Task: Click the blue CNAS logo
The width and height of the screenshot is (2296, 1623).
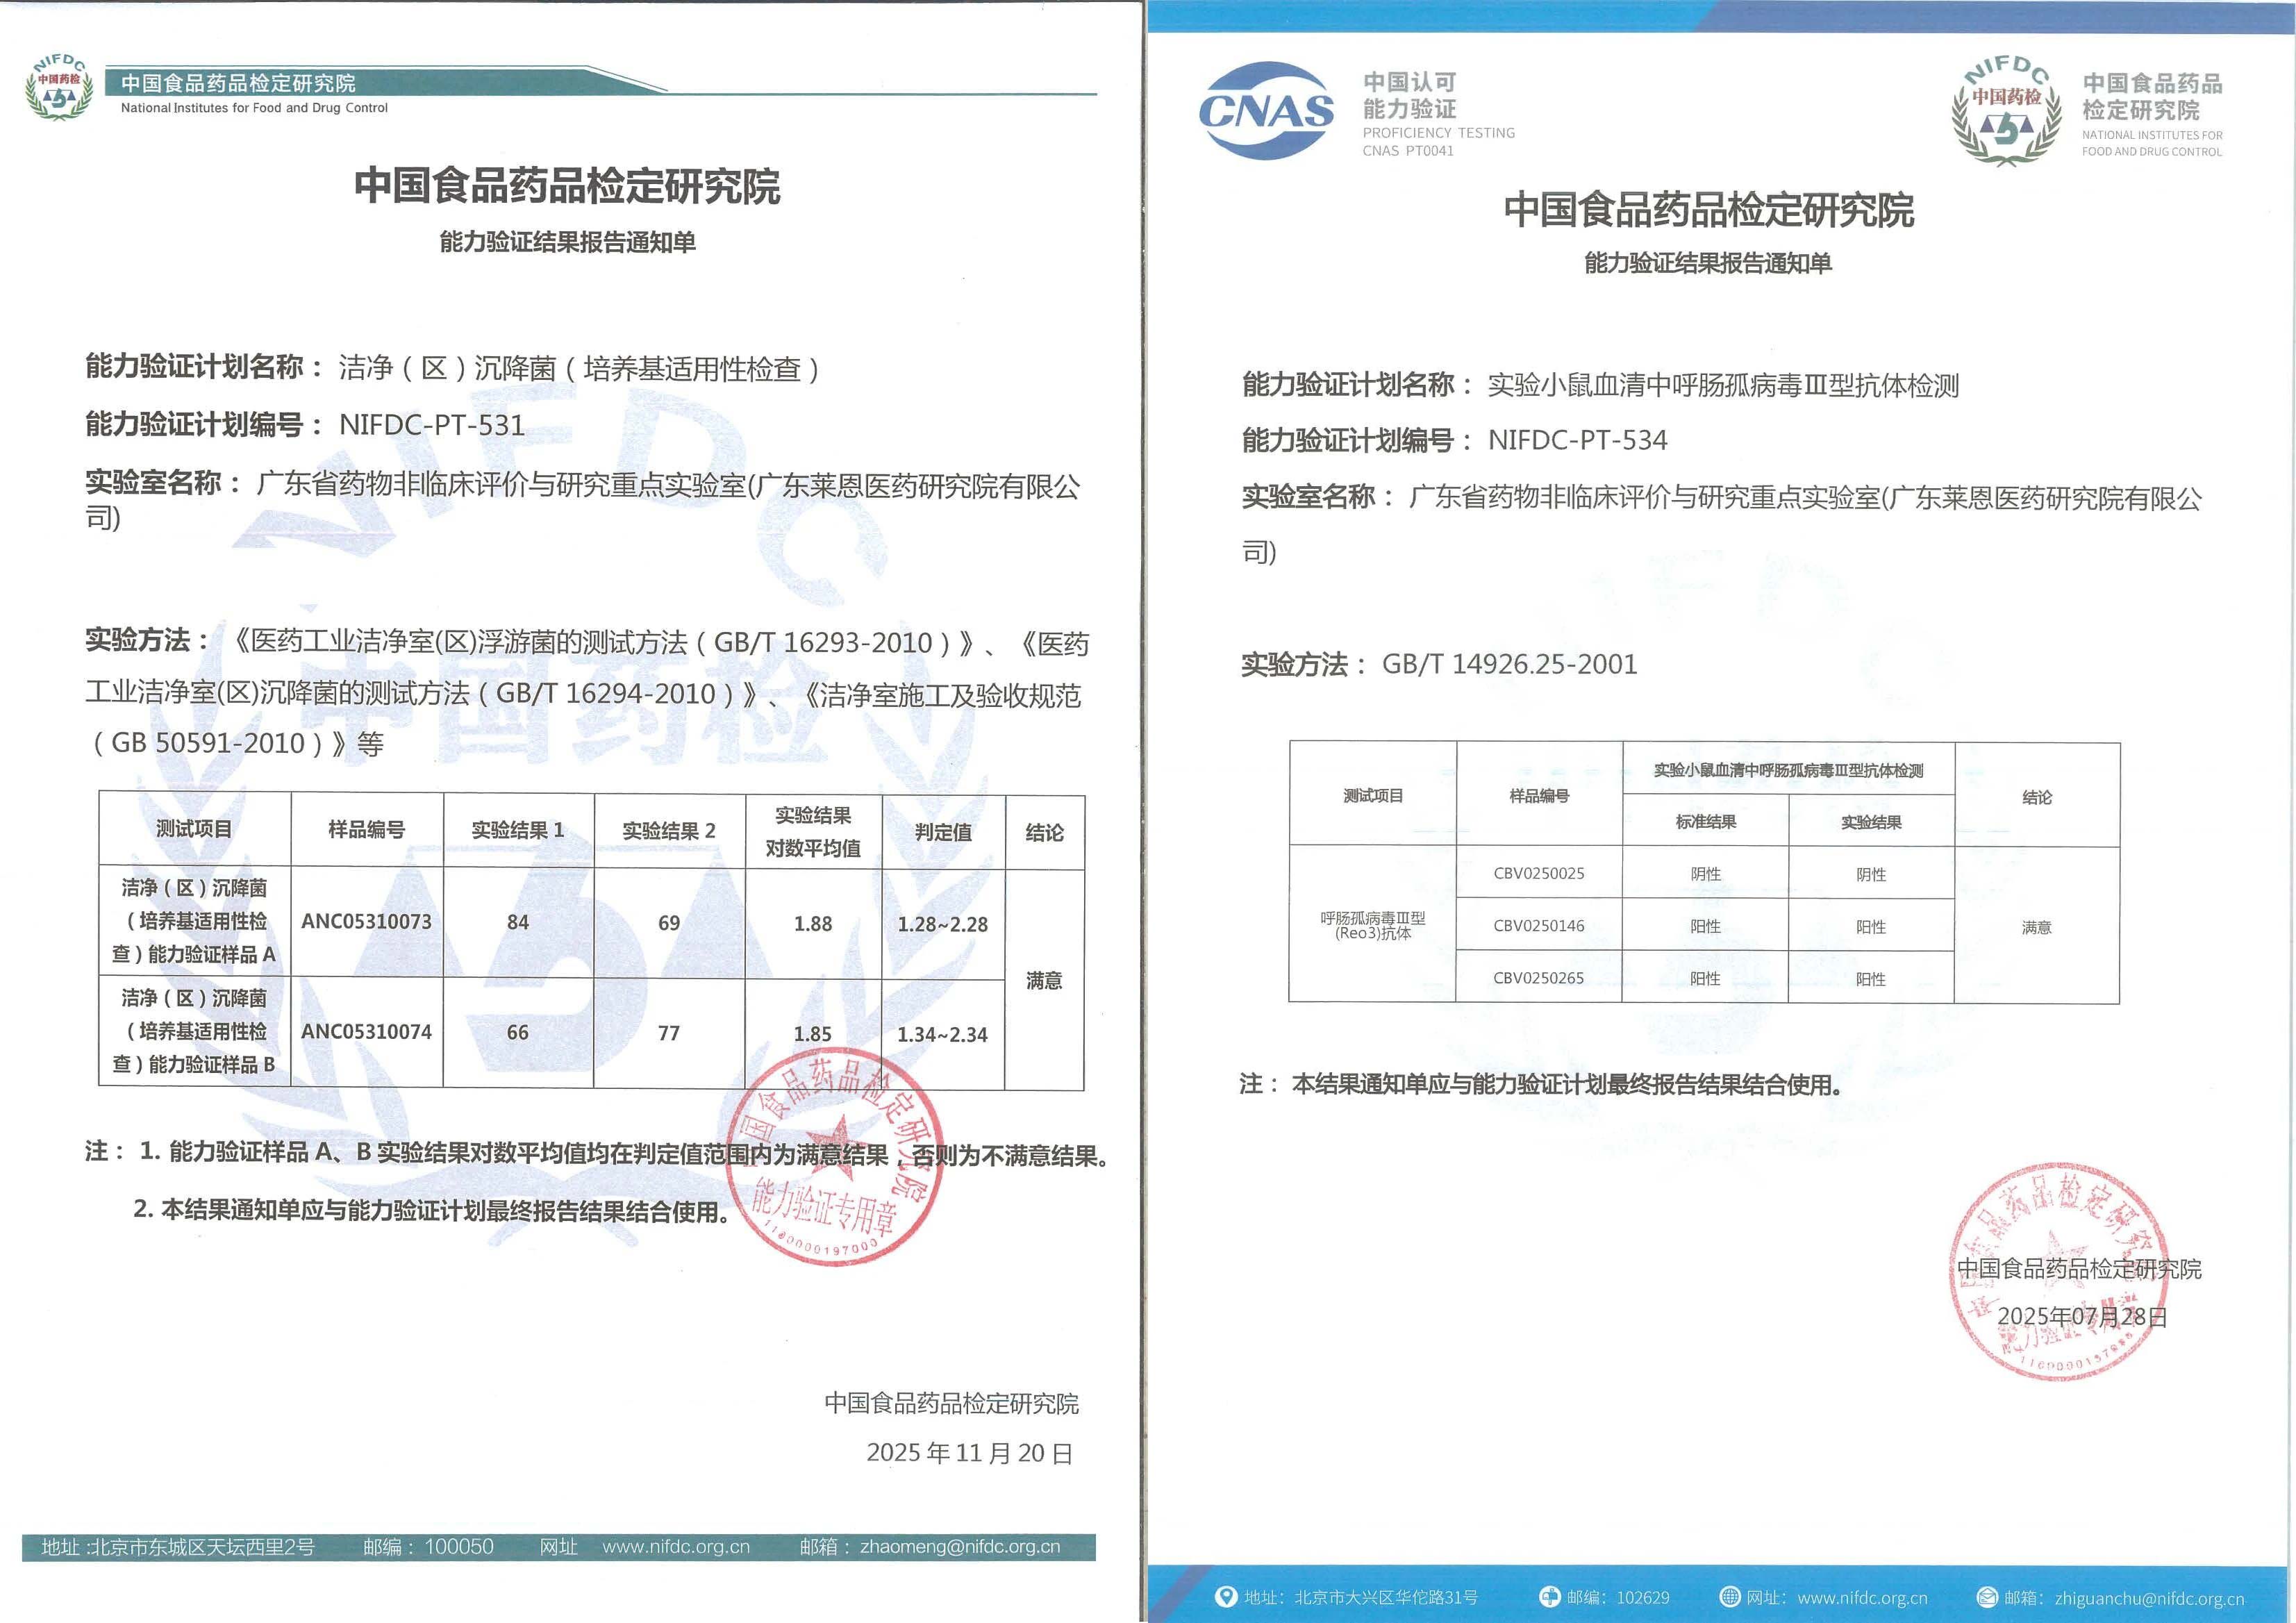Action: 1265,111
